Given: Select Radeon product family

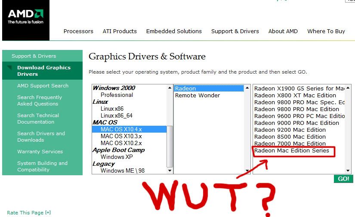Looking at the screenshot, I should pos(209,88).
